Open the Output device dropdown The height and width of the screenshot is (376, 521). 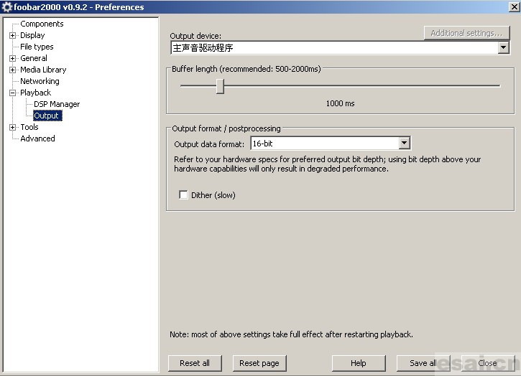pos(503,48)
